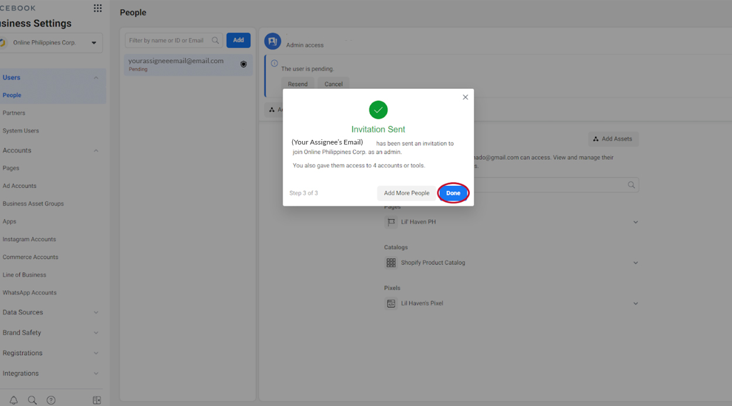The width and height of the screenshot is (732, 406).
Task: Open the Facebook apps grid icon
Action: [98, 8]
